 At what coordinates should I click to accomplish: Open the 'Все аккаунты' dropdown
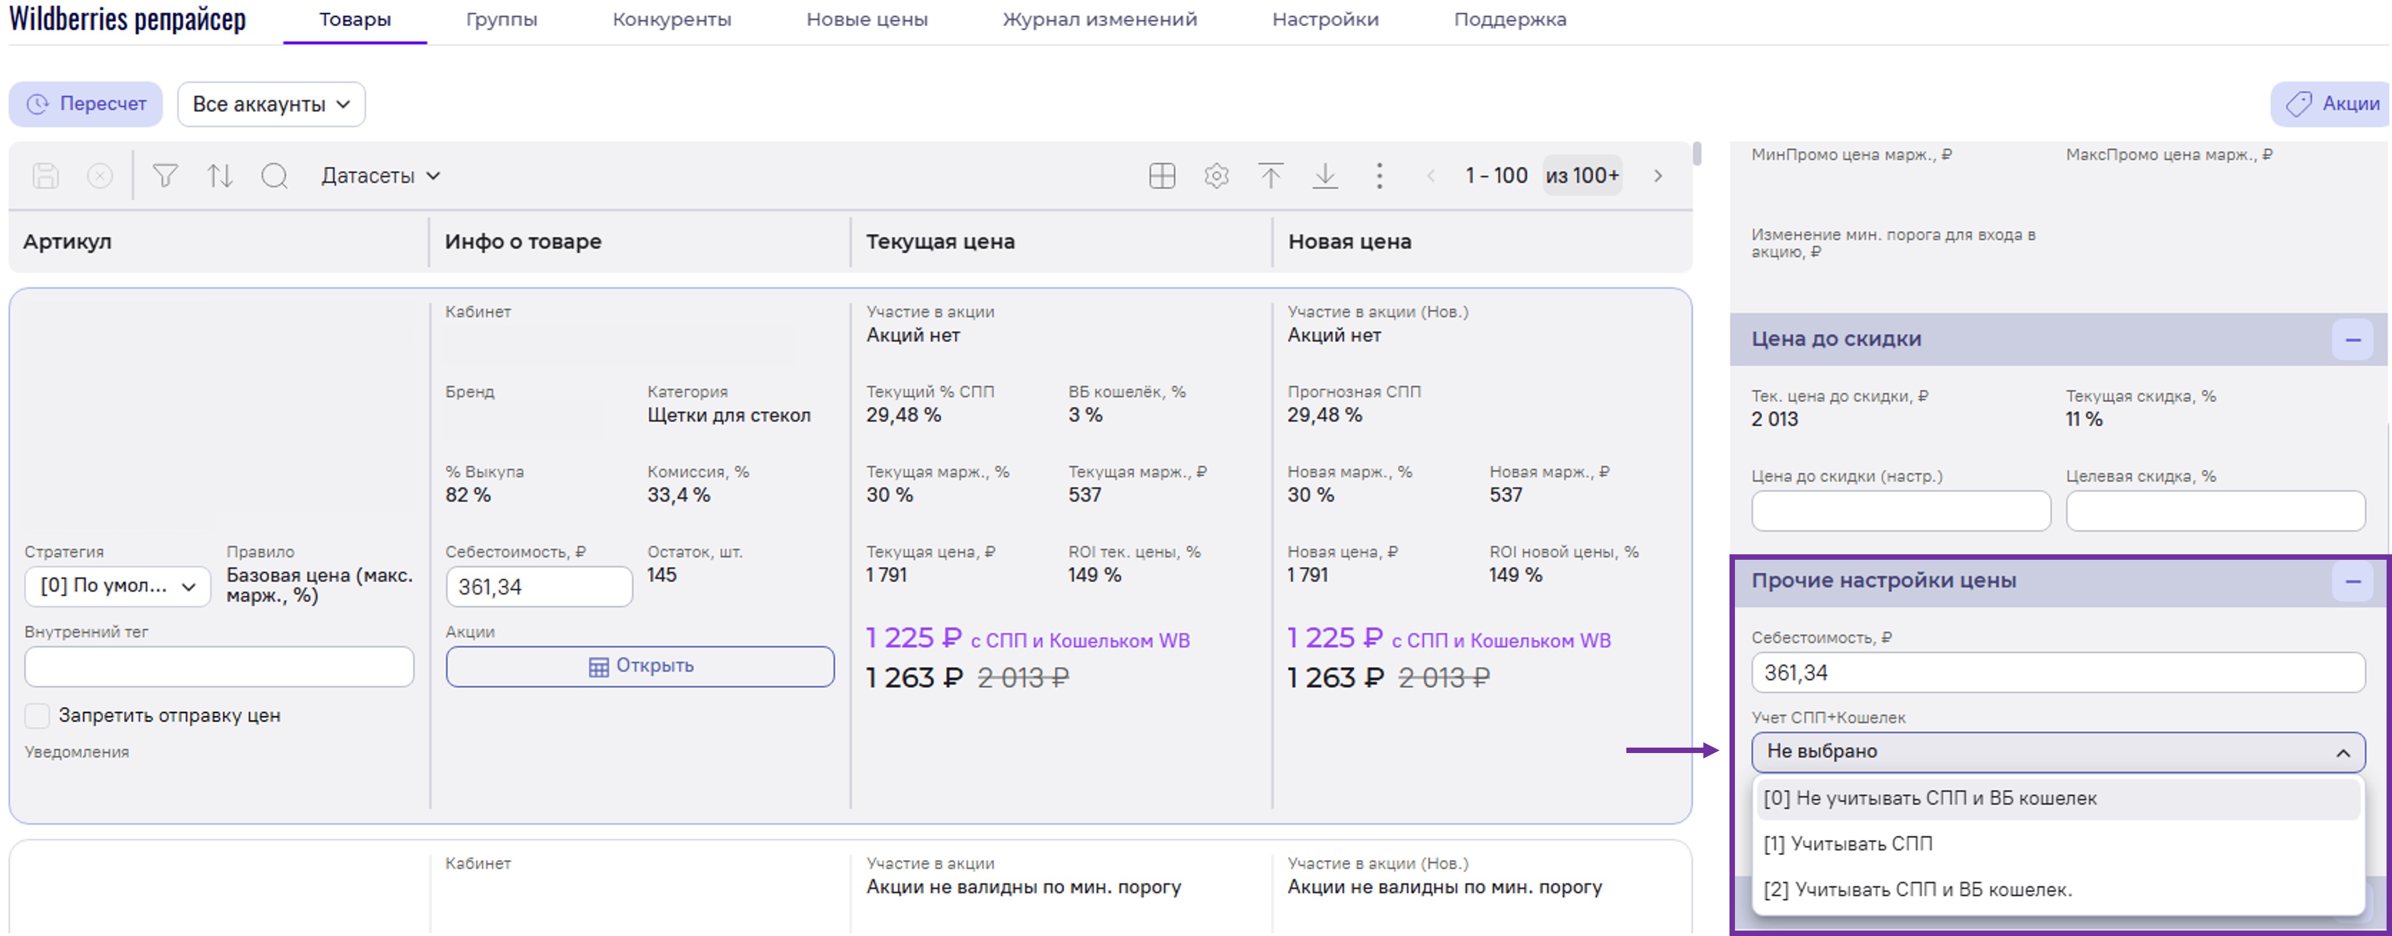pyautogui.click(x=271, y=104)
